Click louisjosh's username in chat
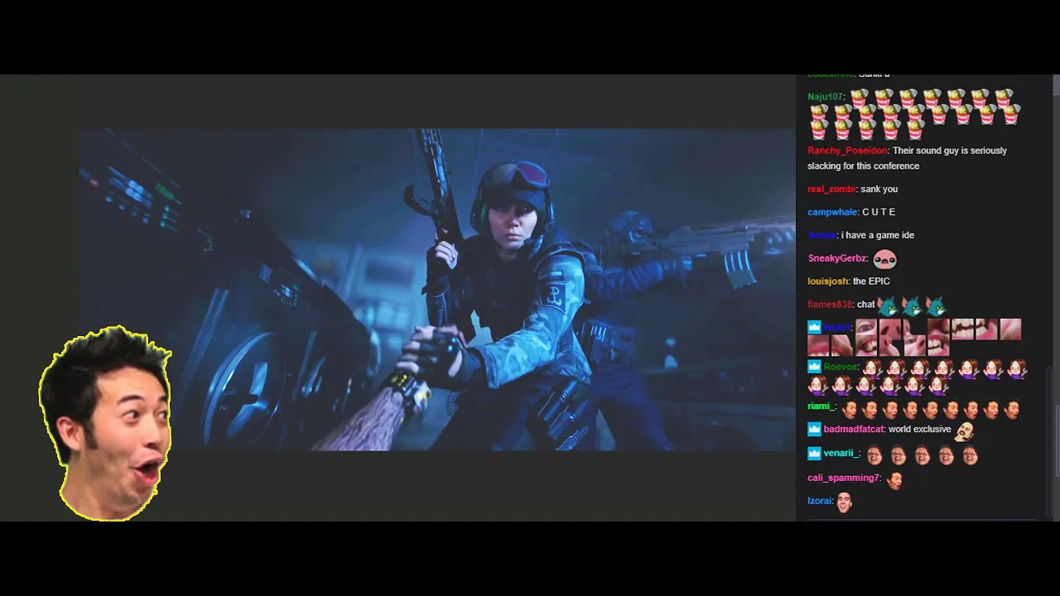1060x596 pixels. point(827,281)
